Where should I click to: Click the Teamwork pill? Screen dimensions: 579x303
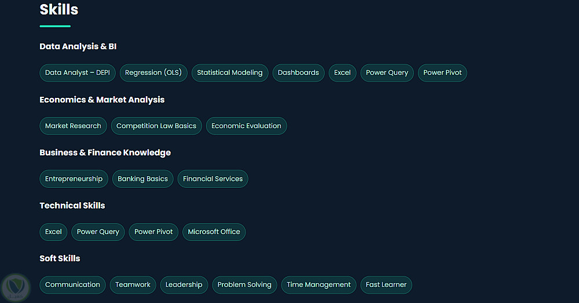(133, 285)
